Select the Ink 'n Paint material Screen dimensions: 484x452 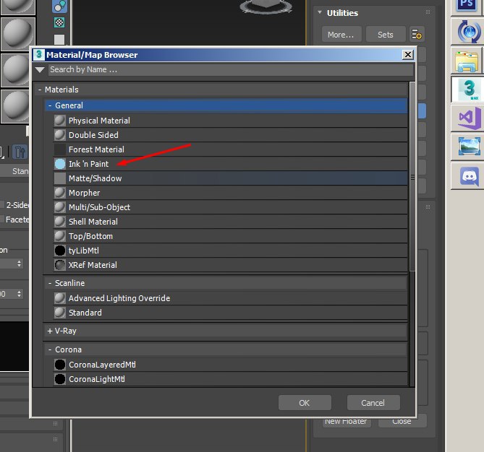click(x=230, y=164)
